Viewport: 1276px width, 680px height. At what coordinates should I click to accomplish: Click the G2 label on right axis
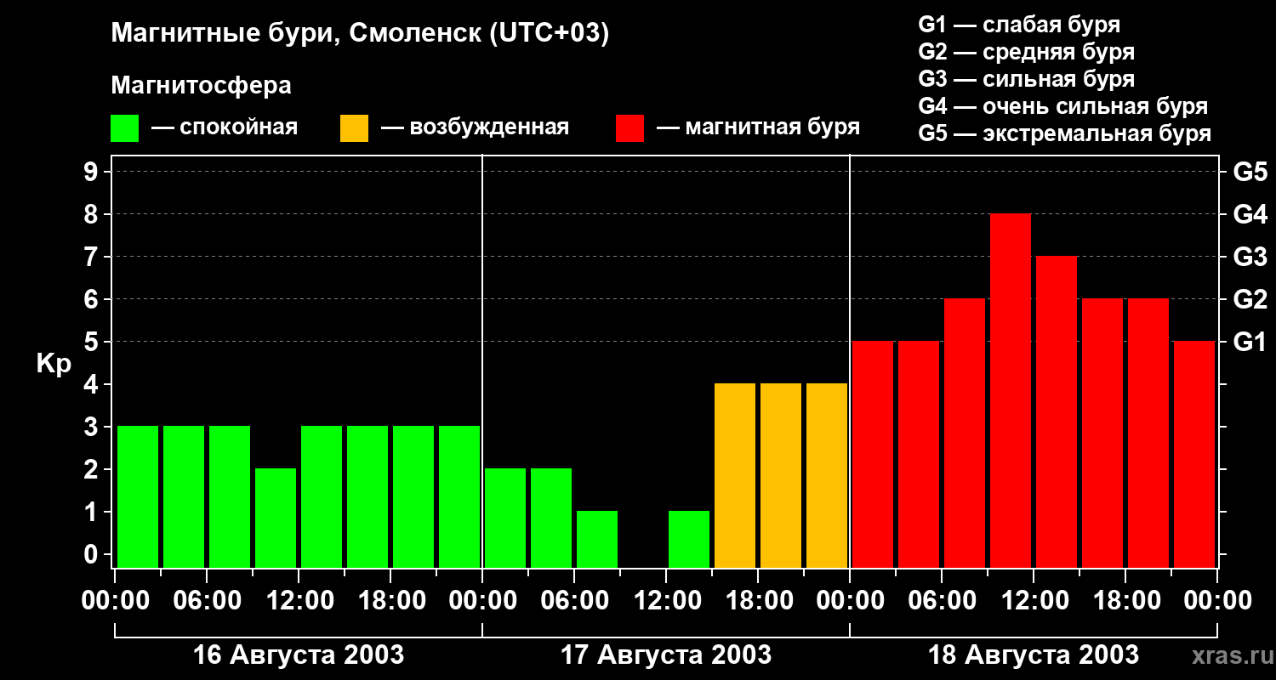[x=1250, y=299]
